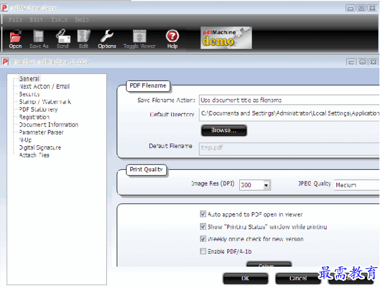The image size is (382, 289).
Task: Click the Edit toolbar icon
Action: tap(84, 36)
